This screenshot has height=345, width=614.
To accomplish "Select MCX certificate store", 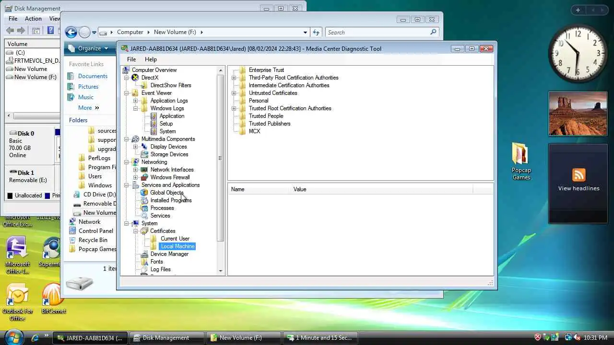I will (x=254, y=131).
